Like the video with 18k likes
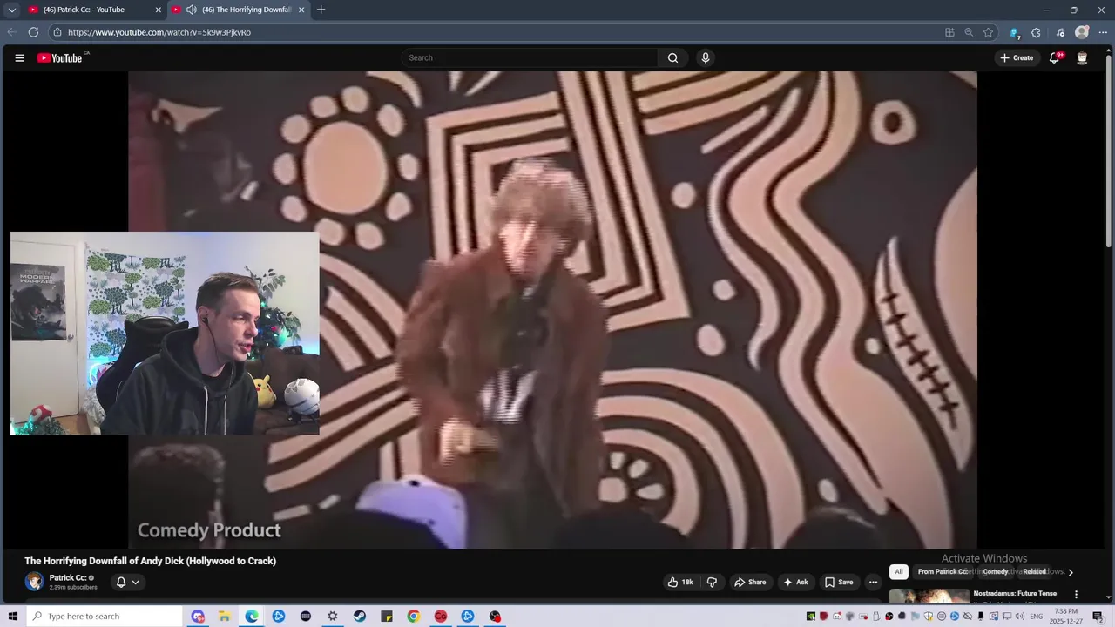The width and height of the screenshot is (1115, 627). click(680, 582)
